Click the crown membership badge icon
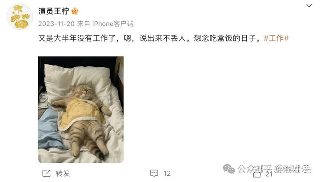Viewport: 320px width, 182px height. [x=75, y=11]
